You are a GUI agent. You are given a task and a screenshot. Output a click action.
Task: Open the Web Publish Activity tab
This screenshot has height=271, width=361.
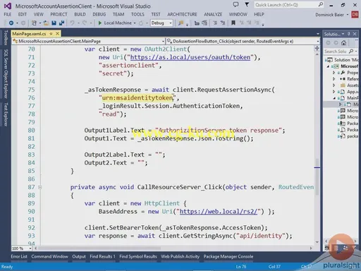tap(180, 256)
